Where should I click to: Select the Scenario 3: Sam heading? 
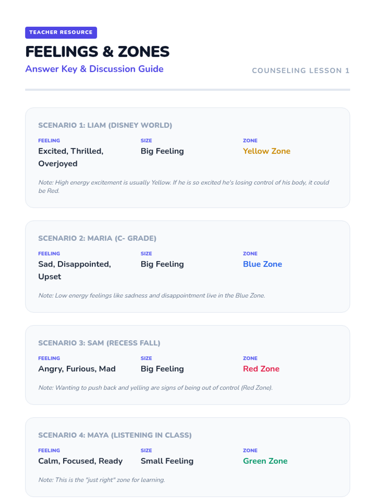[x=99, y=343]
